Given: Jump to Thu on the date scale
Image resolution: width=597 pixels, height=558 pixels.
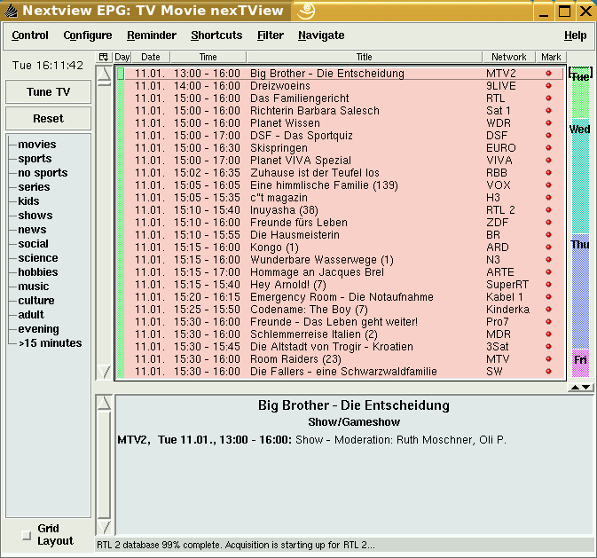Looking at the screenshot, I should pyautogui.click(x=580, y=245).
